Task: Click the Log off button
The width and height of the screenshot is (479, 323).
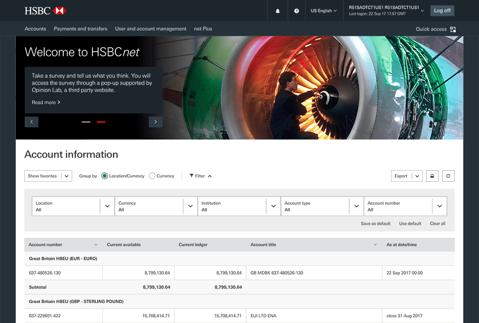Action: pos(442,11)
